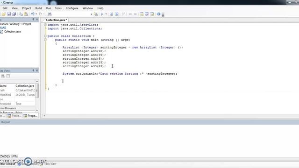
Task: Open the Project menu
Action: tap(27, 8)
